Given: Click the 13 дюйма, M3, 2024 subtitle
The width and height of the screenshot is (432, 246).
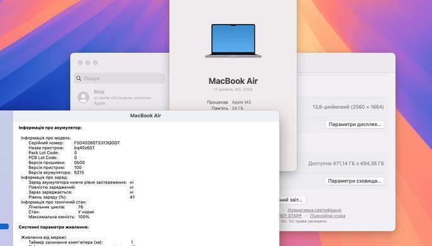Looking at the screenshot, I should pyautogui.click(x=233, y=90).
